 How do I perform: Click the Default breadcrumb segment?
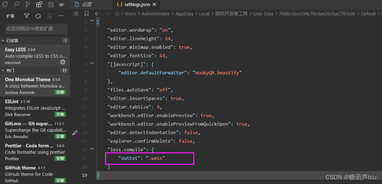(368, 14)
